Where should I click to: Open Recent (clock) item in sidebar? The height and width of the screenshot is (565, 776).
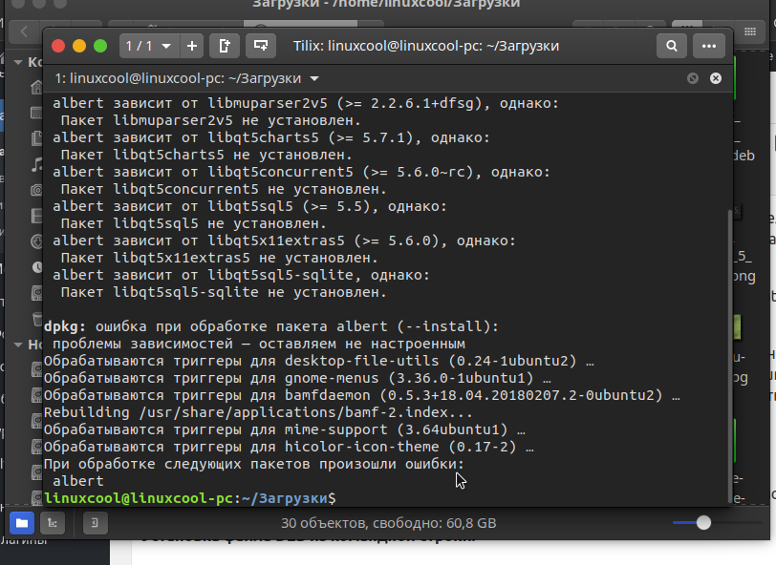click(x=36, y=267)
